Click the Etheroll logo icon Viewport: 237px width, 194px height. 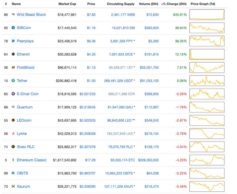point(13,54)
